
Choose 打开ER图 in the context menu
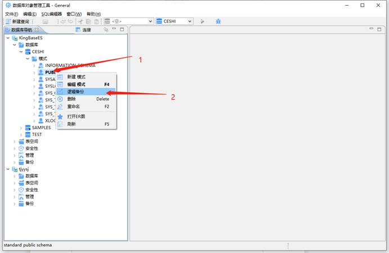86,116
